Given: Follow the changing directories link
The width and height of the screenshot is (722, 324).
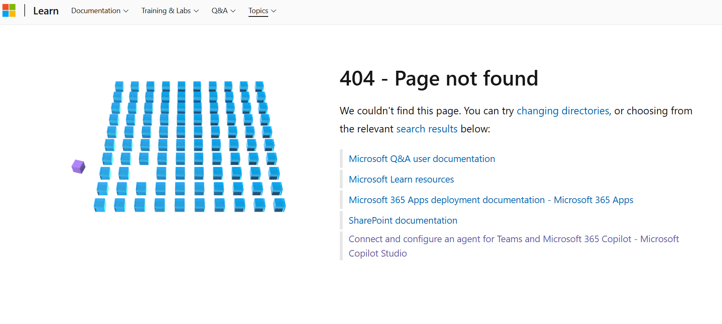Looking at the screenshot, I should [x=563, y=111].
